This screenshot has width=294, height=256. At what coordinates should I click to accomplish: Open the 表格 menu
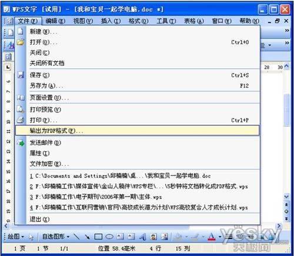[194, 21]
